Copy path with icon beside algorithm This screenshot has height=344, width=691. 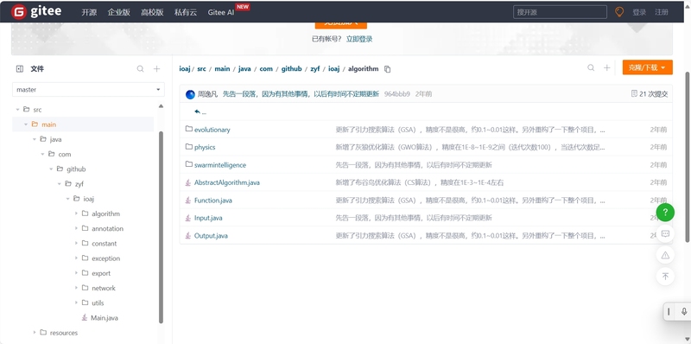387,69
